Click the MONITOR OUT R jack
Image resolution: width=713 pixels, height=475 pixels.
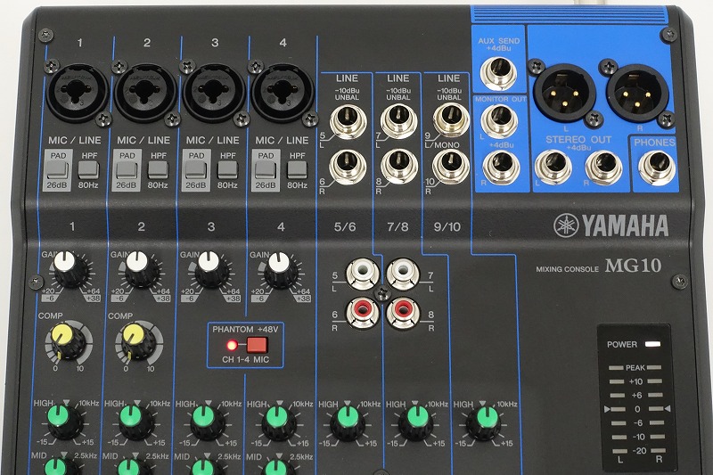tap(501, 167)
